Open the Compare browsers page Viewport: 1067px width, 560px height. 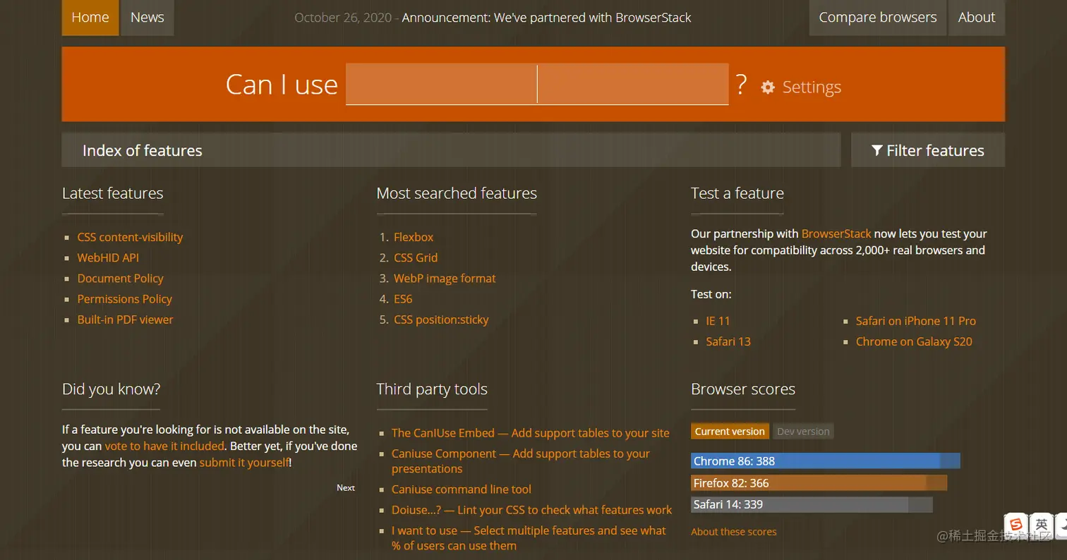coord(877,18)
